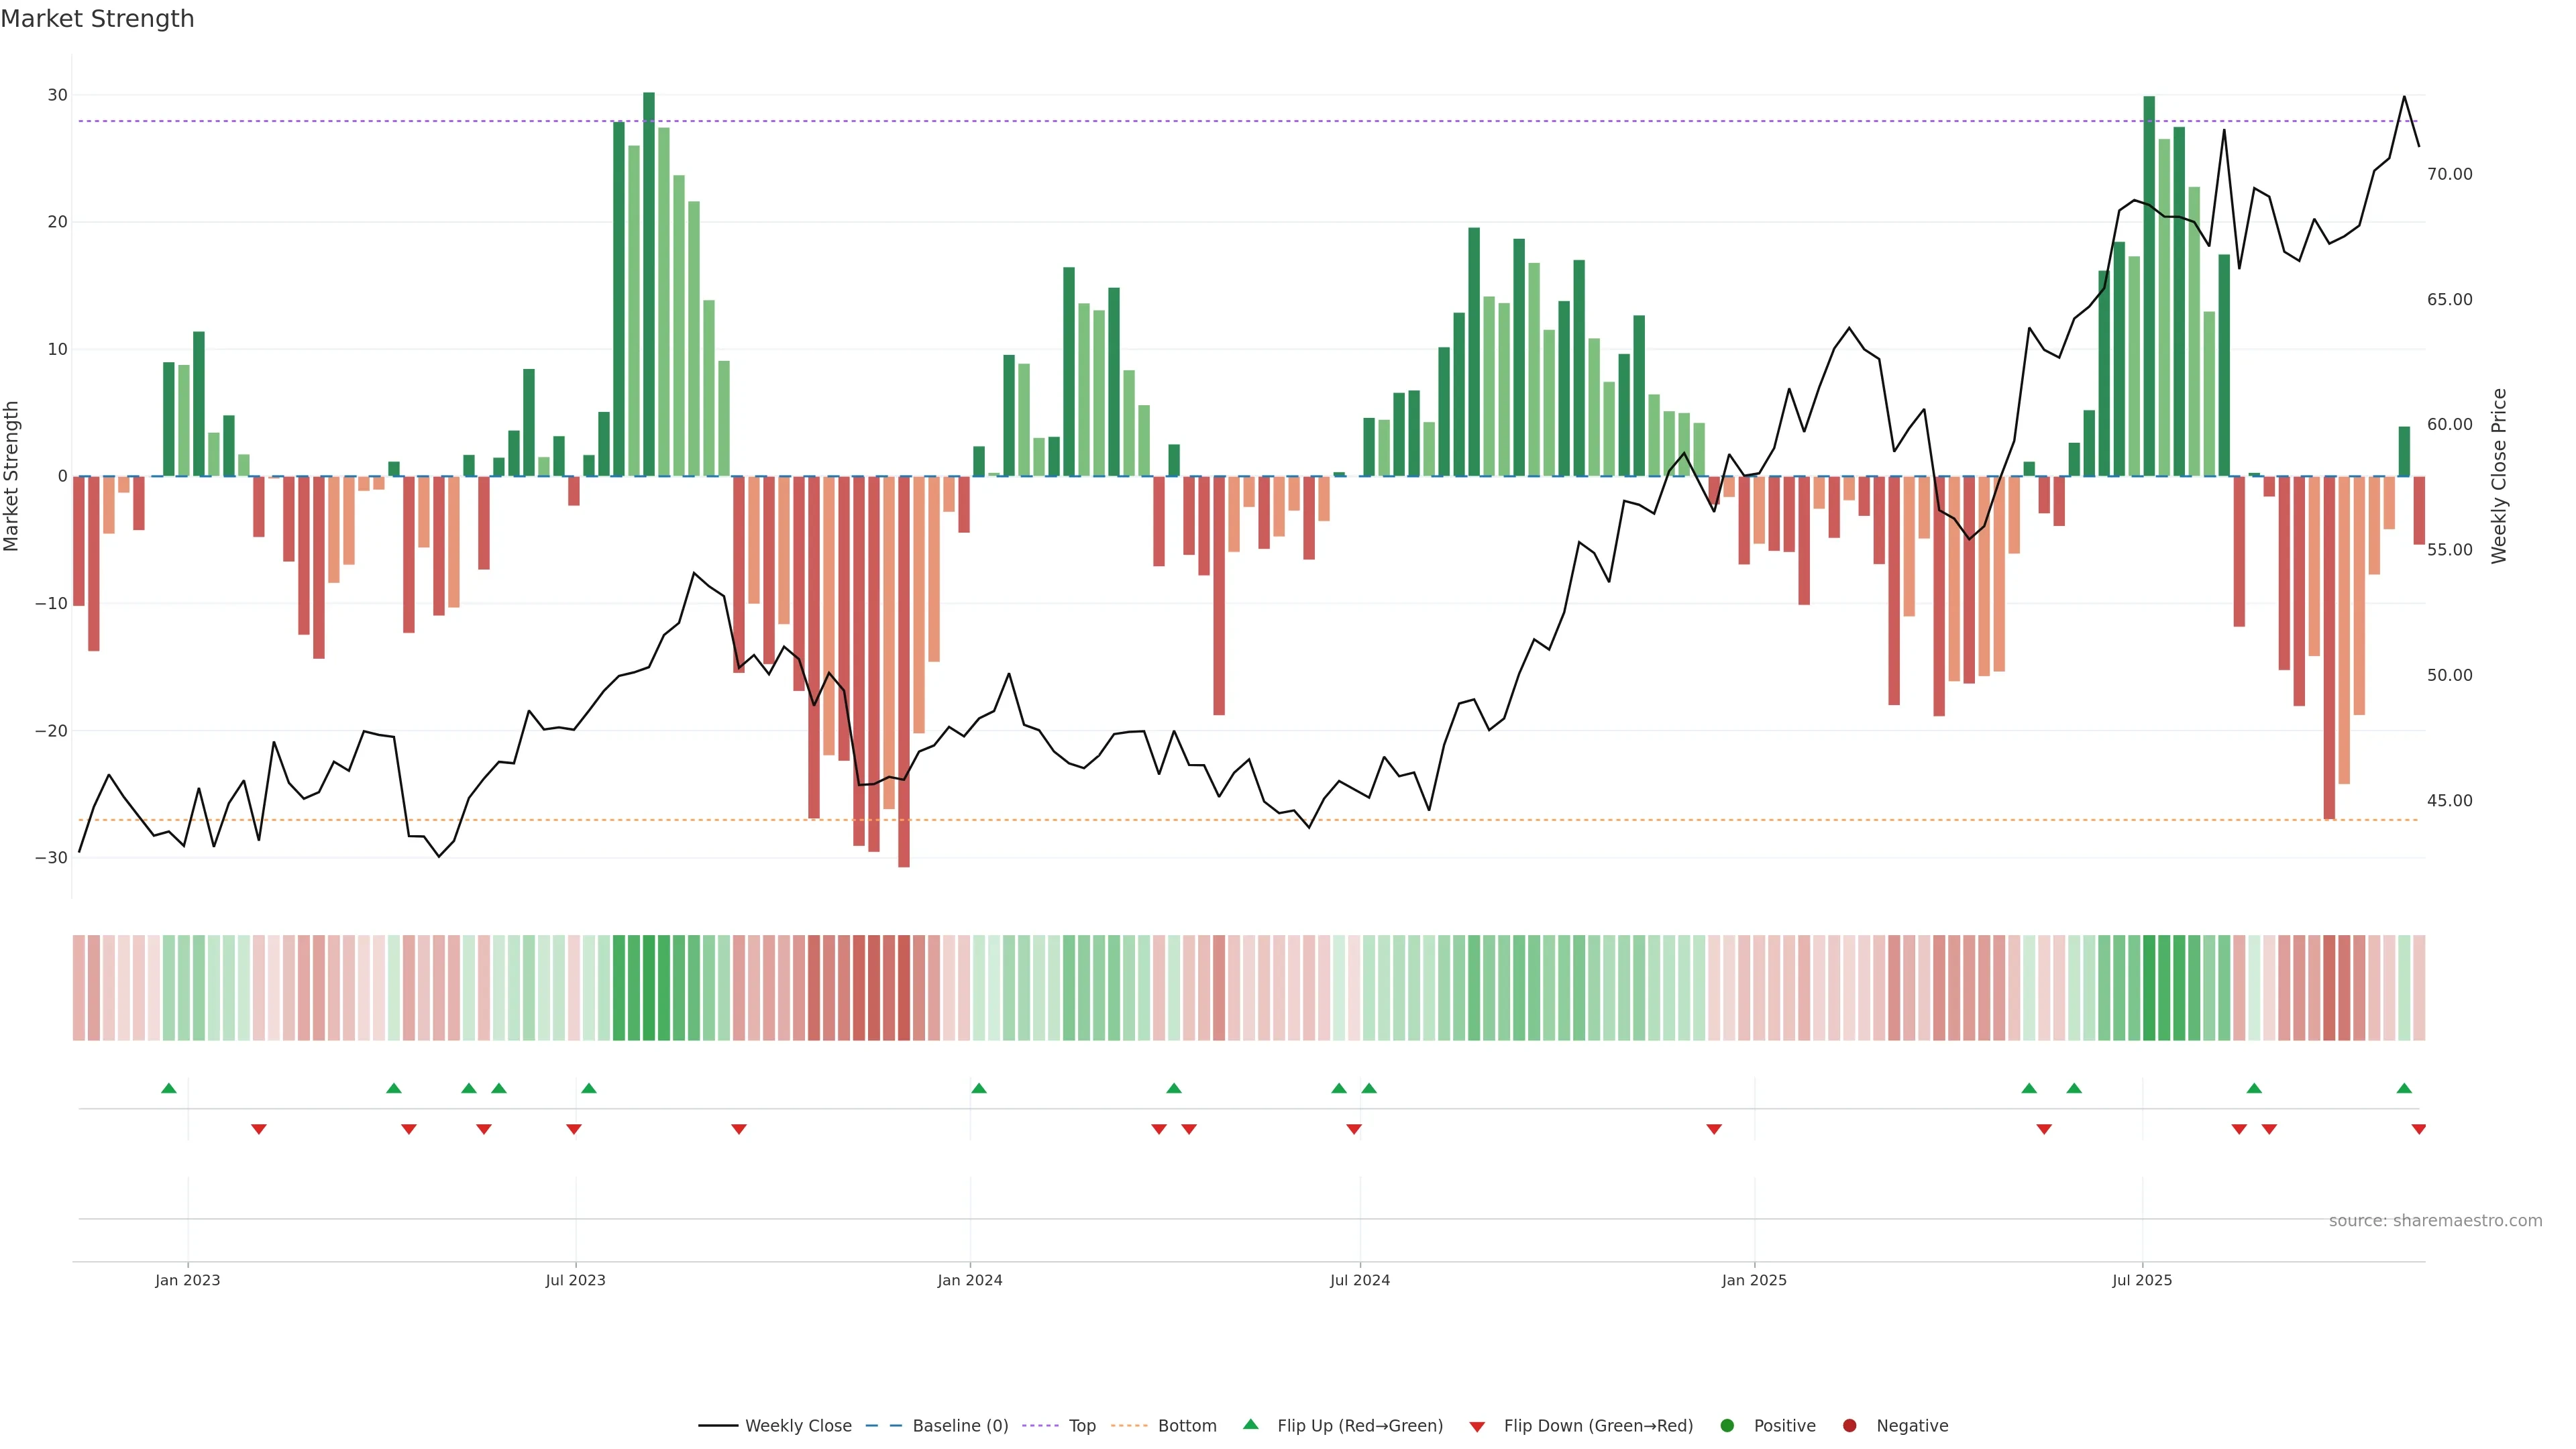Click the leftmost red flip-down triangle marker

pos(259,1129)
